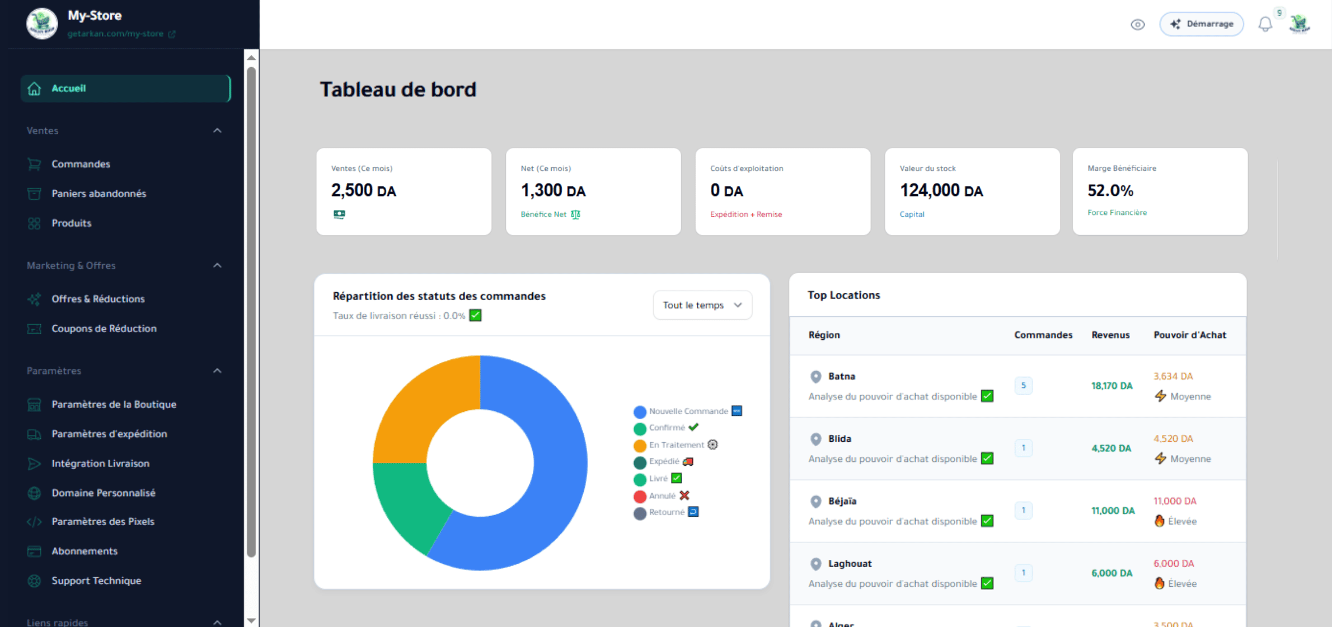This screenshot has height=627, width=1332.
Task: Toggle the Nouvelle Commande legend entry
Action: click(x=688, y=411)
